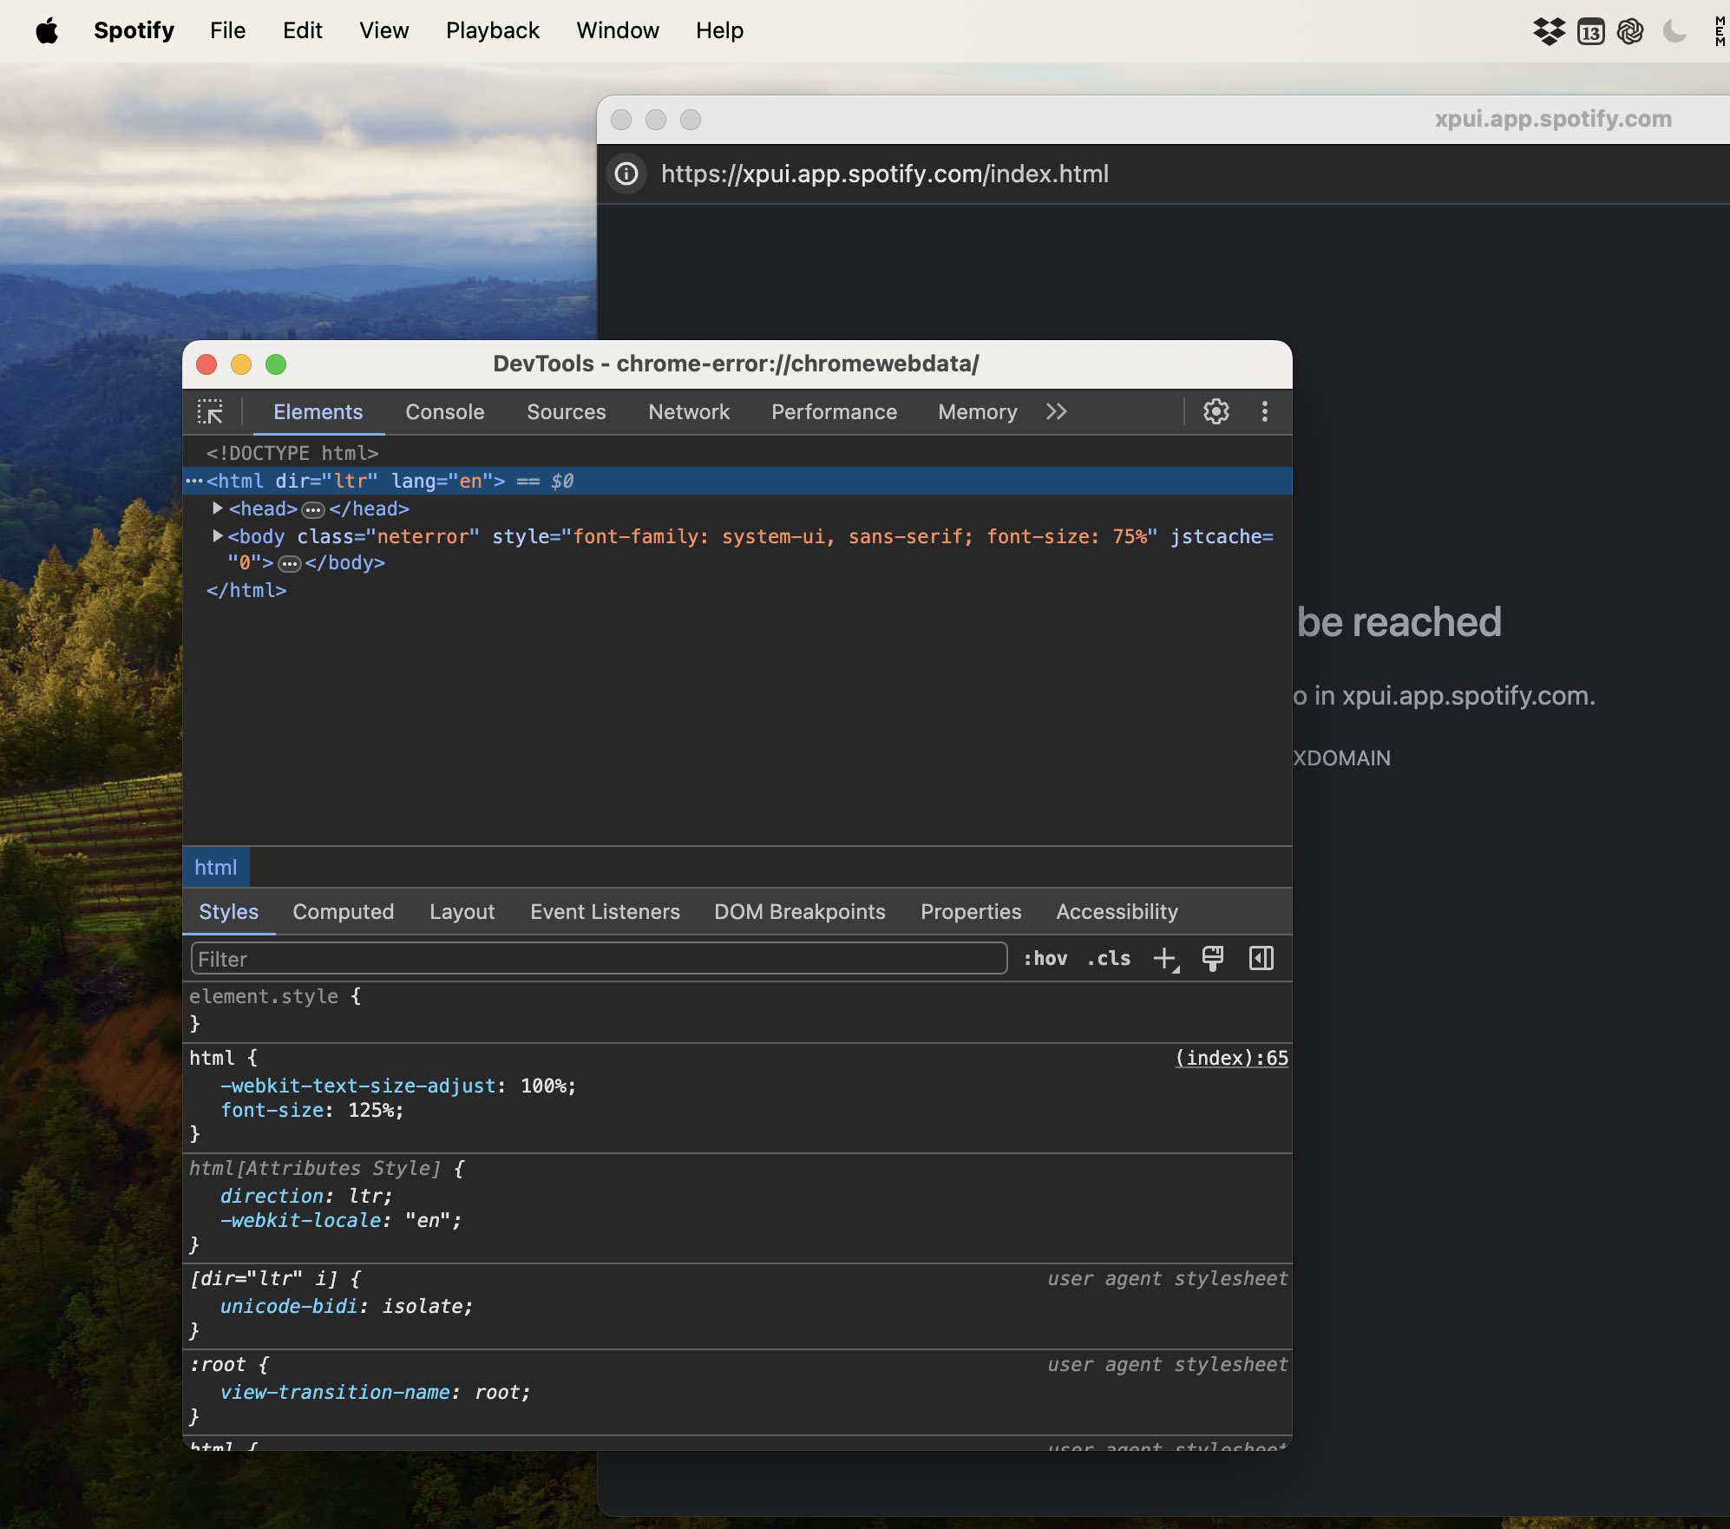Open the Window menu

point(617,31)
